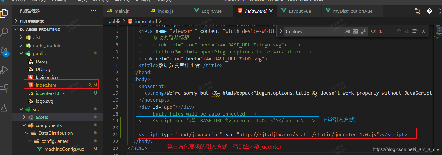Viewport: 442px width, 155px height.
Task: Click line number 21 in the gutter
Action: tap(115, 134)
